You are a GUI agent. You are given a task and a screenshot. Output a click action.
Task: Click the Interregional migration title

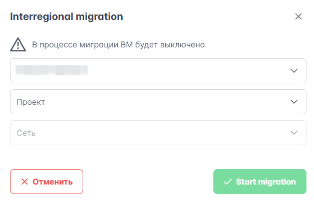[67, 16]
